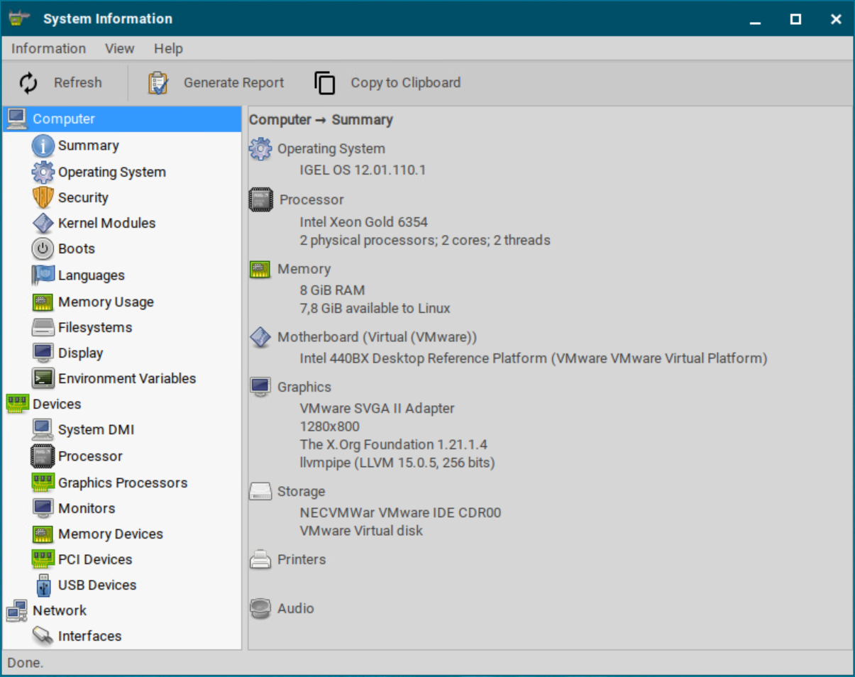The width and height of the screenshot is (855, 677).
Task: Click the USB Devices icon
Action: pos(43,585)
